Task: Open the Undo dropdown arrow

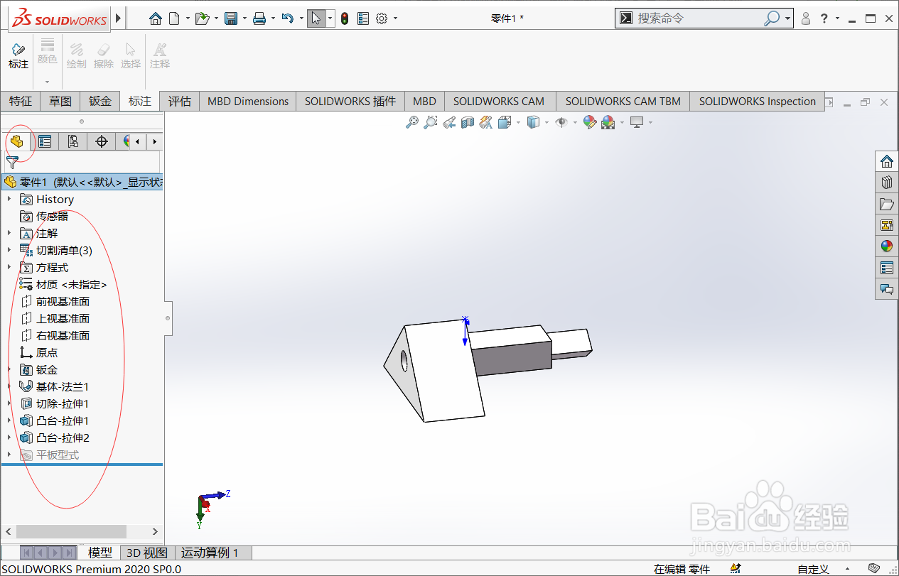Action: (x=301, y=18)
